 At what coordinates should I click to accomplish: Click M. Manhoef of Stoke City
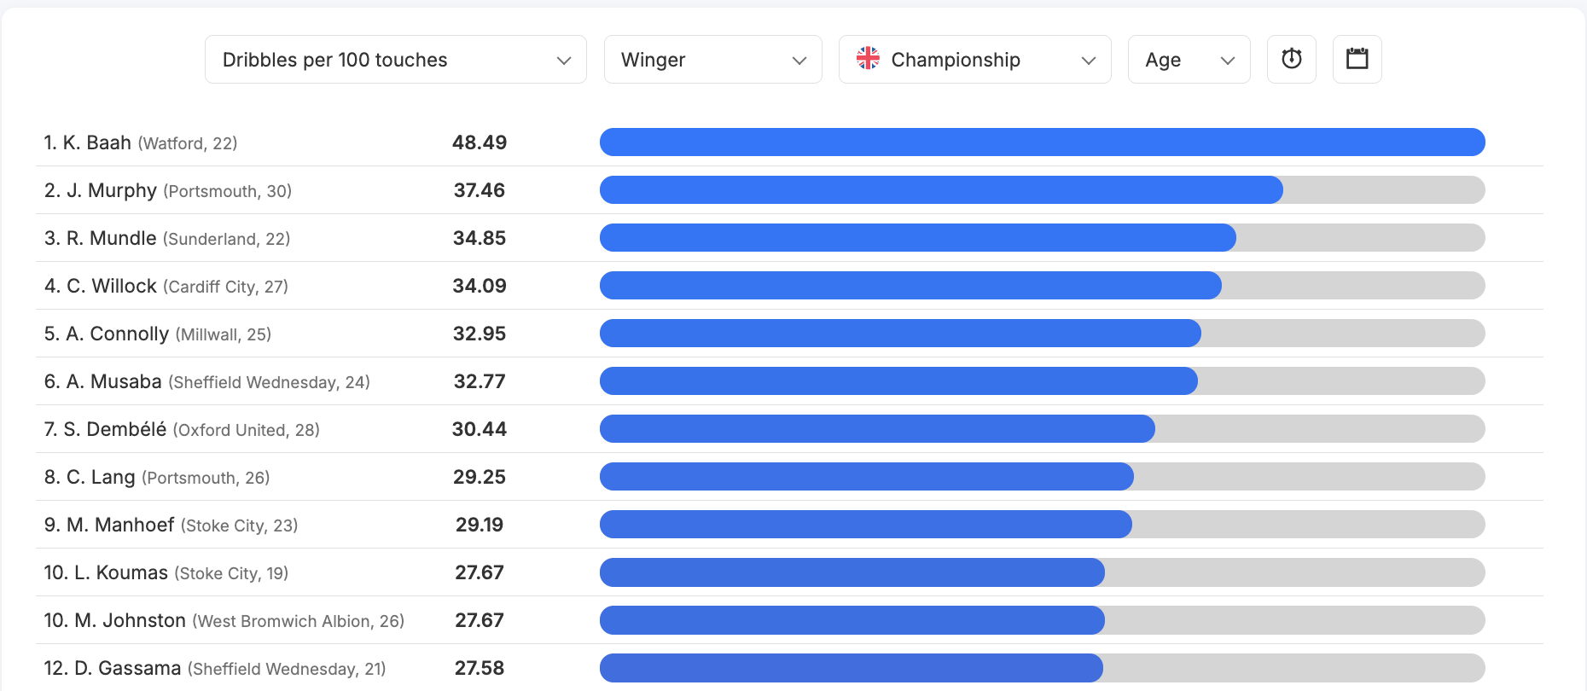tap(171, 525)
